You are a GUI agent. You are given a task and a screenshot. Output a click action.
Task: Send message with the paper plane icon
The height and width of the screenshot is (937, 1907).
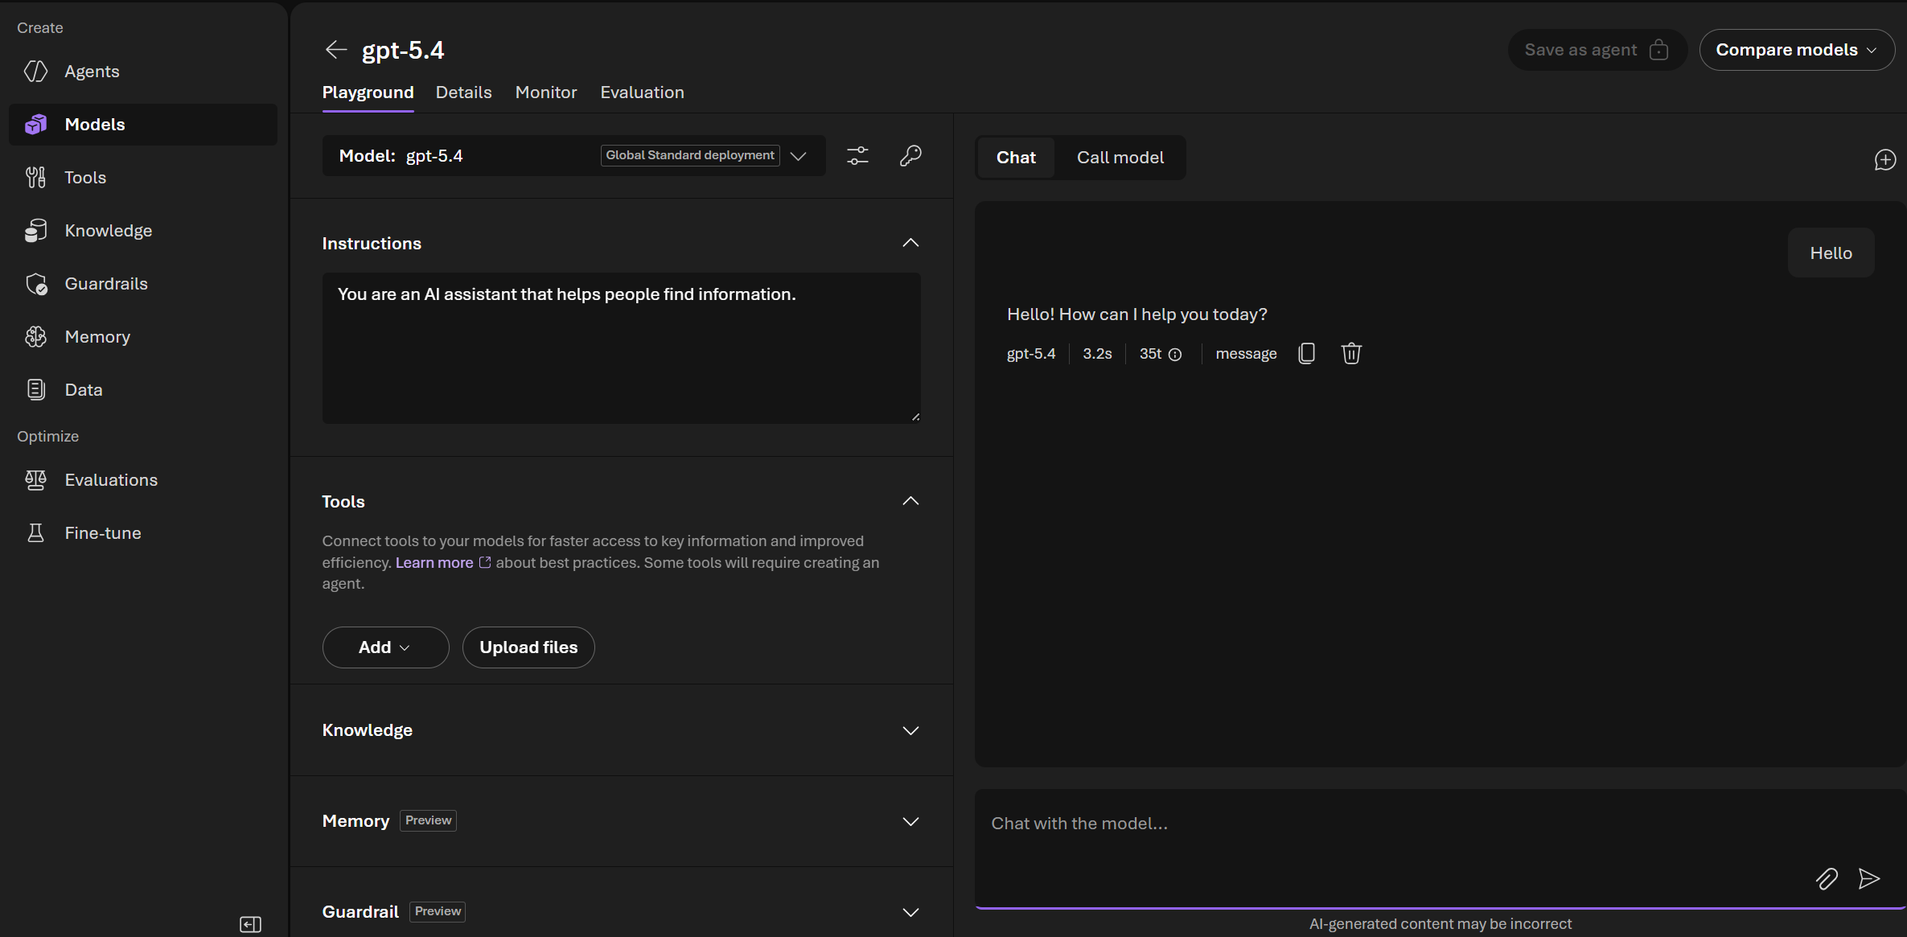point(1869,878)
